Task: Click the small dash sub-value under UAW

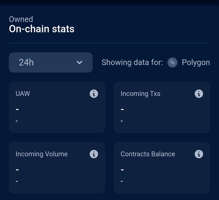Action: pos(17,121)
